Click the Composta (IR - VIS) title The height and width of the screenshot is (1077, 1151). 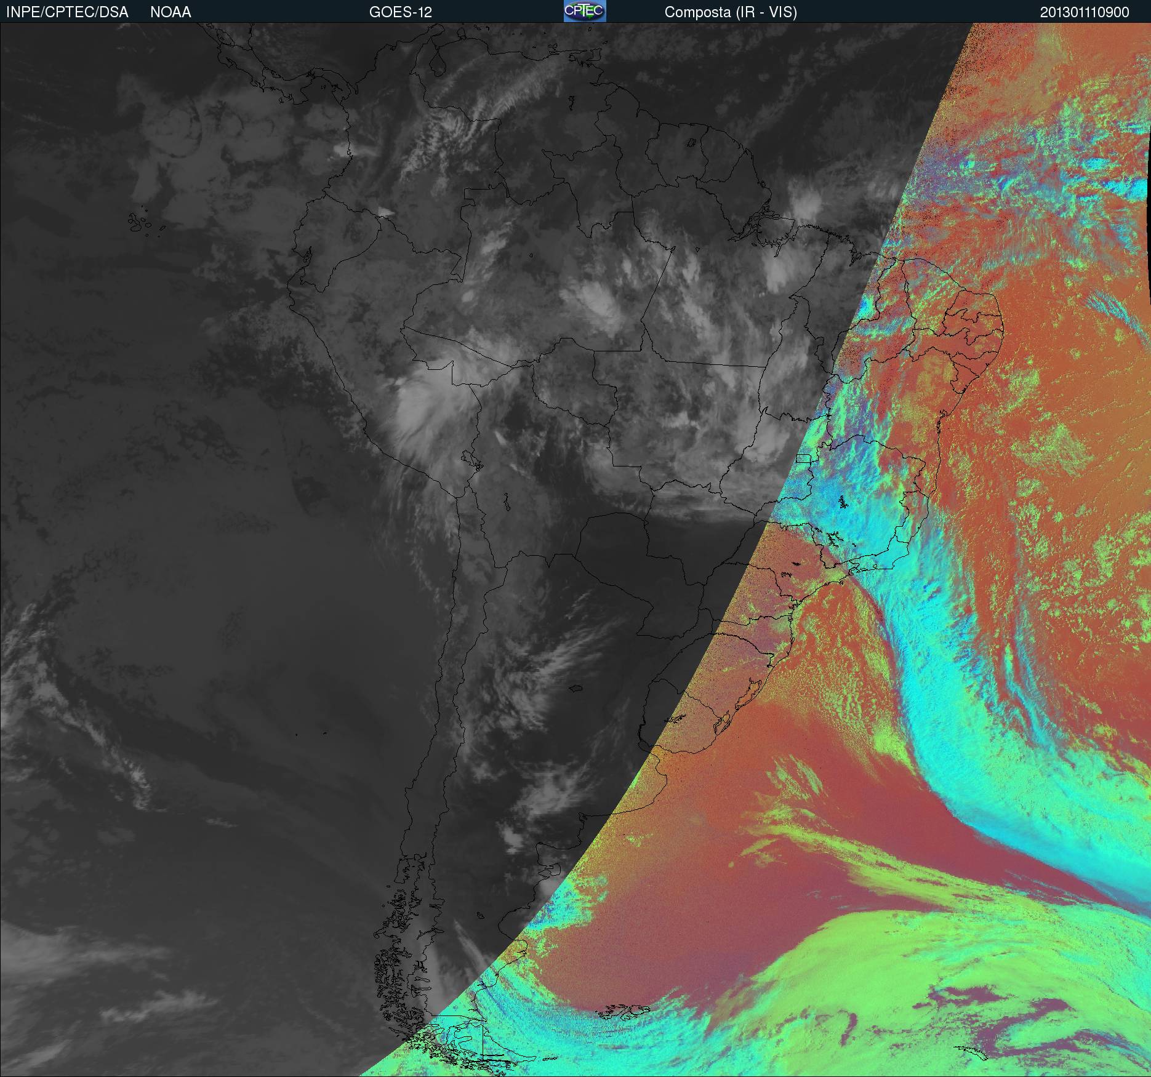pos(731,12)
